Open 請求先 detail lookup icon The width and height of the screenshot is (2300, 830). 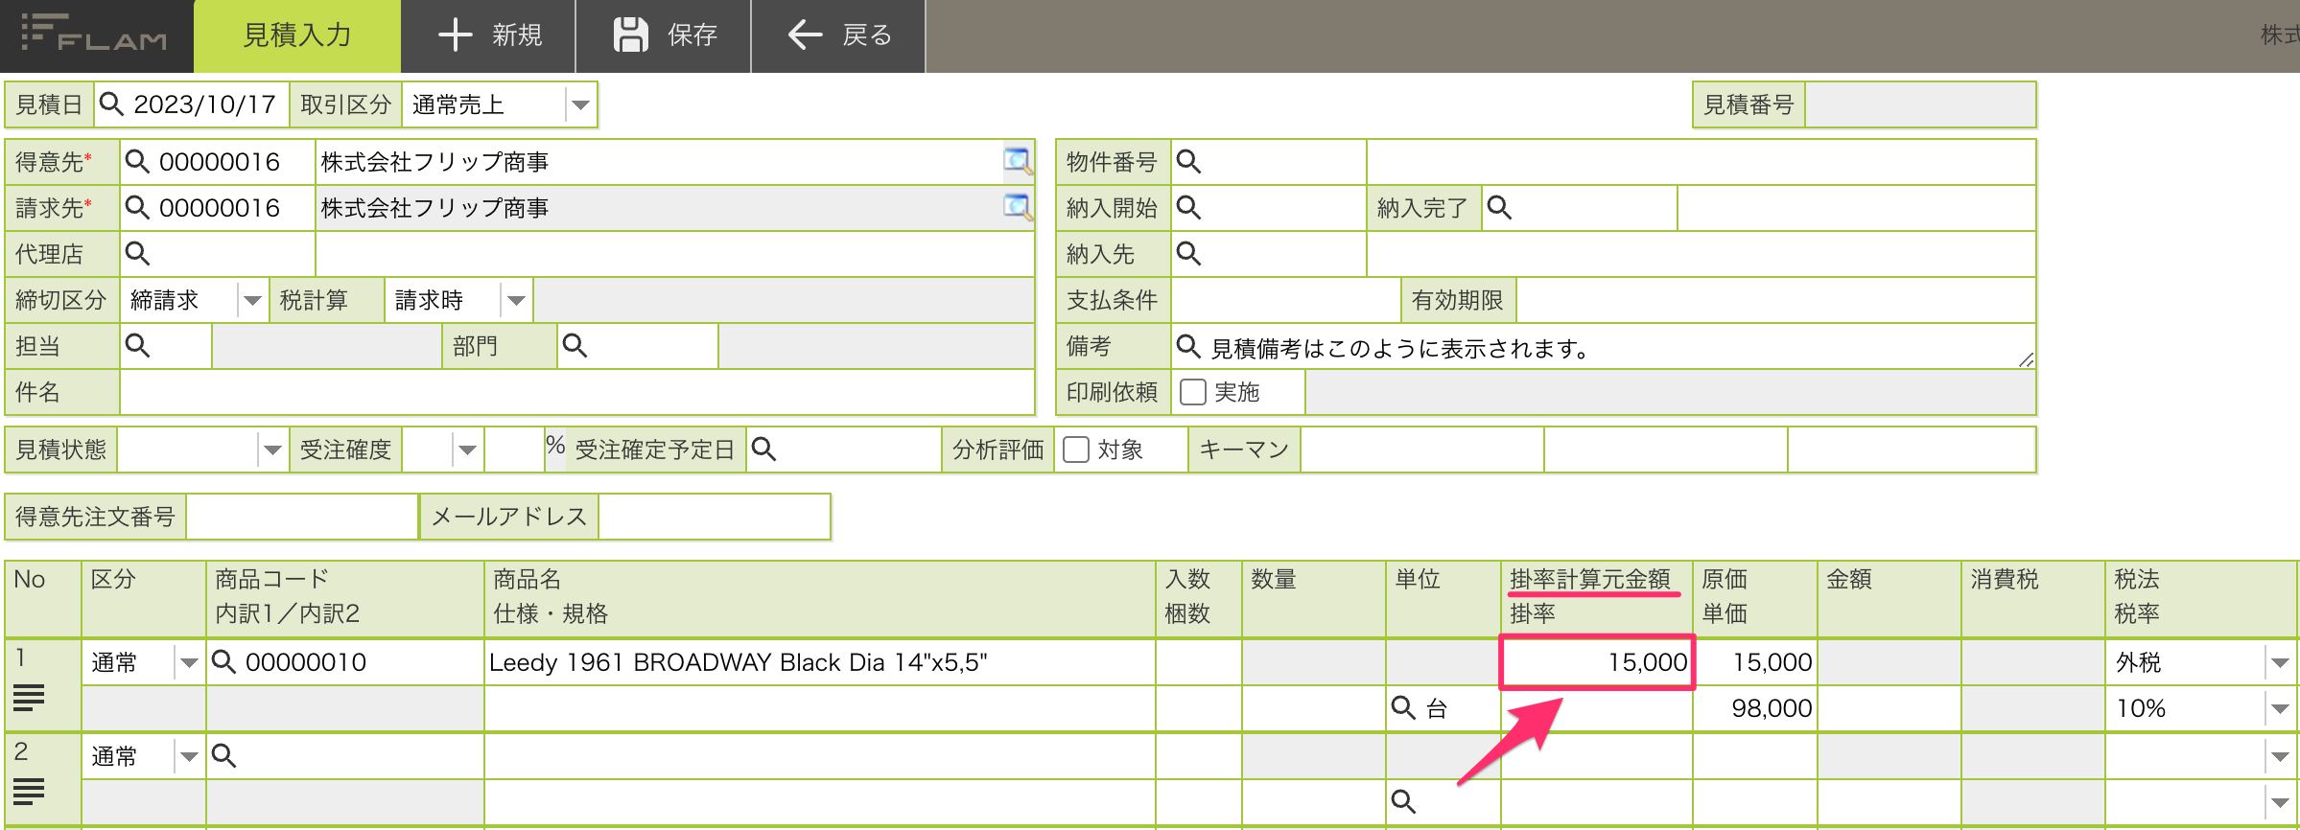[x=1017, y=207]
